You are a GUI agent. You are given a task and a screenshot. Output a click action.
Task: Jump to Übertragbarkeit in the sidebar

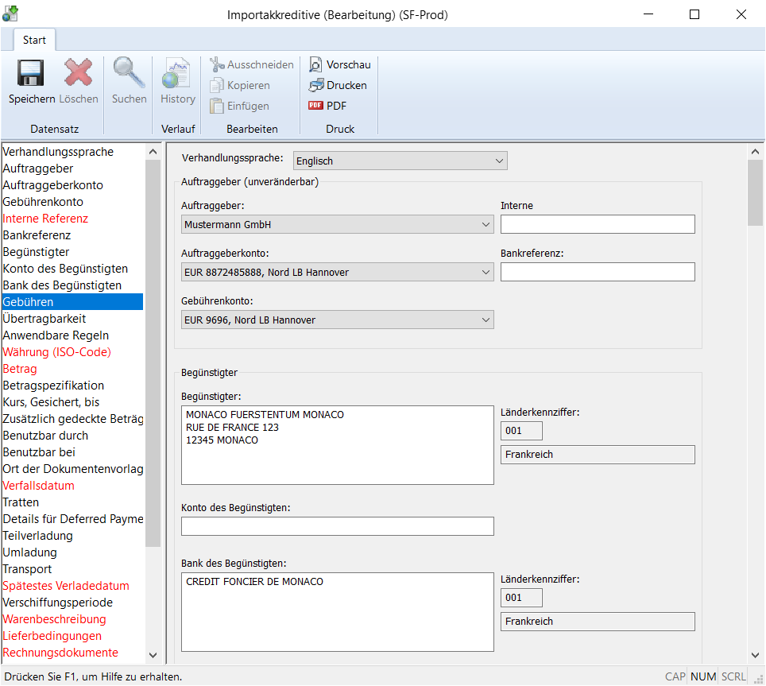[44, 319]
